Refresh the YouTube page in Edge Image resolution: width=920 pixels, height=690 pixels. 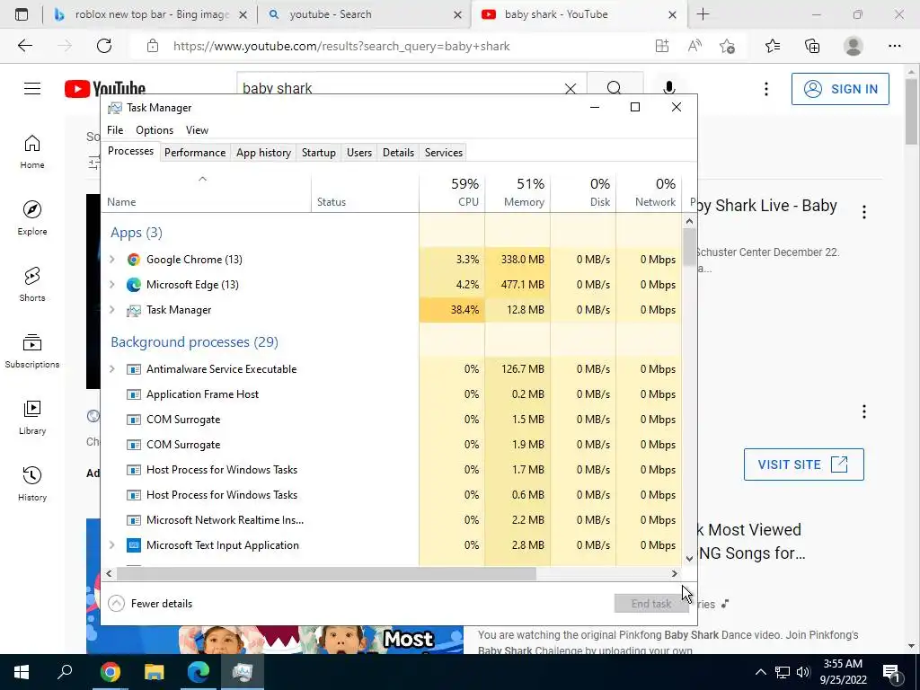coord(104,46)
